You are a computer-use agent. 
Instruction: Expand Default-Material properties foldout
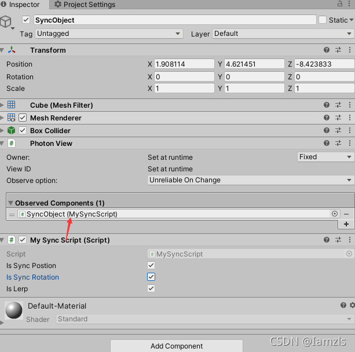pyautogui.click(x=2, y=323)
